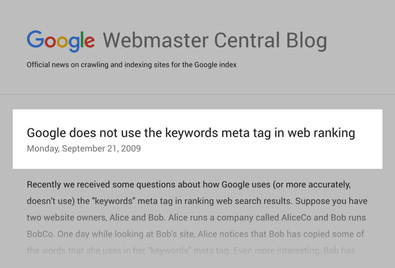Click the year "2009" in the date
The height and width of the screenshot is (268, 395).
(131, 148)
